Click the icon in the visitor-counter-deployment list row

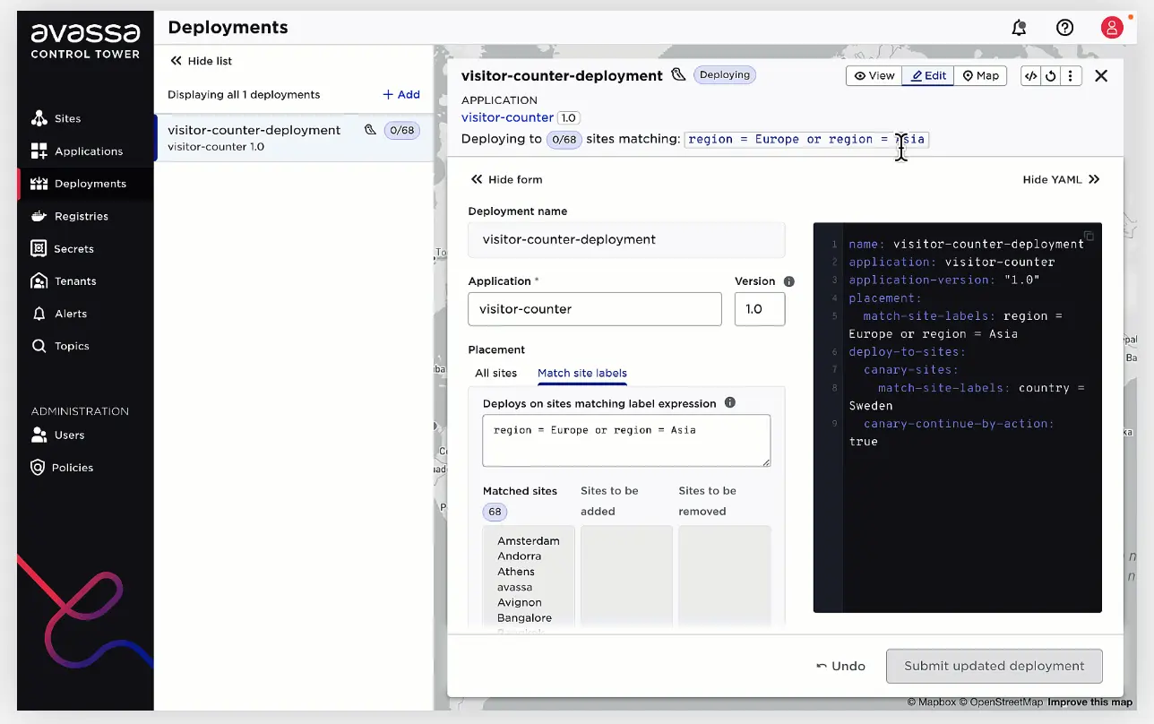370,130
